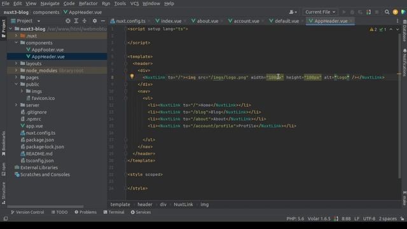This screenshot has width=407, height=229.
Task: Click the 2 spaces indent status entry
Action: click(387, 219)
